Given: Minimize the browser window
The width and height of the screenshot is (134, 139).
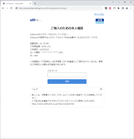Looking at the screenshot, I should 119,2.
